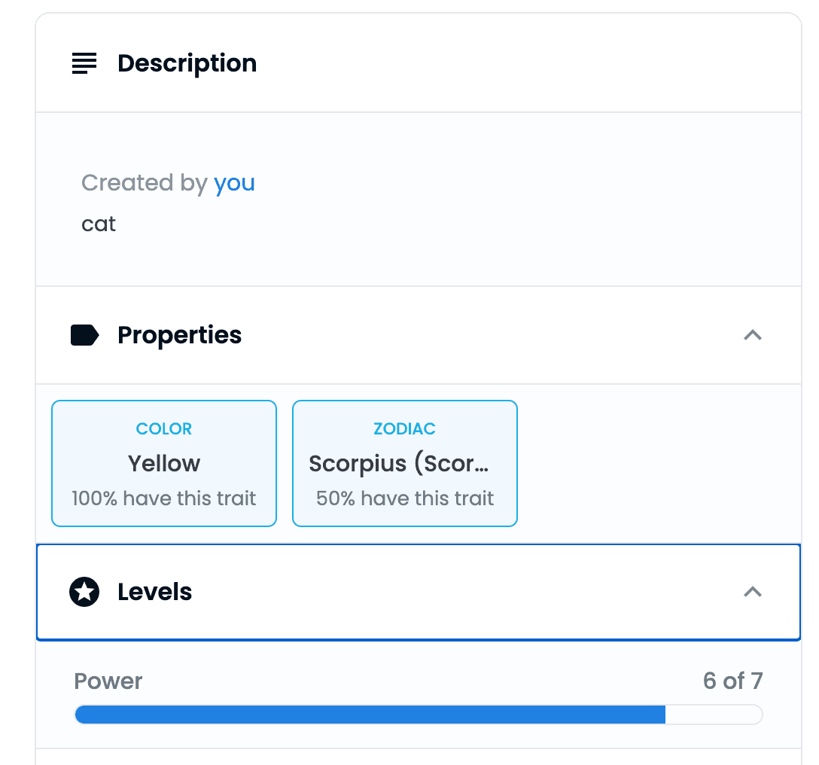Click the Levels star icon

click(84, 592)
